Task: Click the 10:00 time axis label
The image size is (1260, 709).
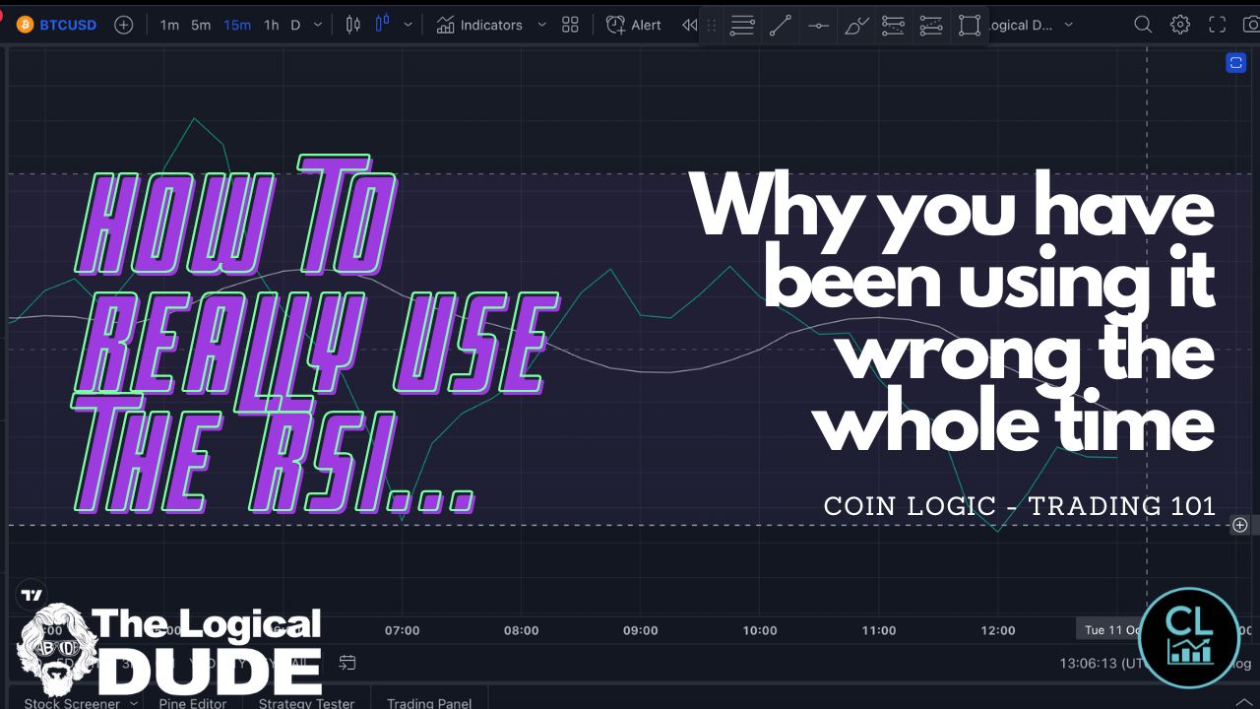Action: point(759,630)
